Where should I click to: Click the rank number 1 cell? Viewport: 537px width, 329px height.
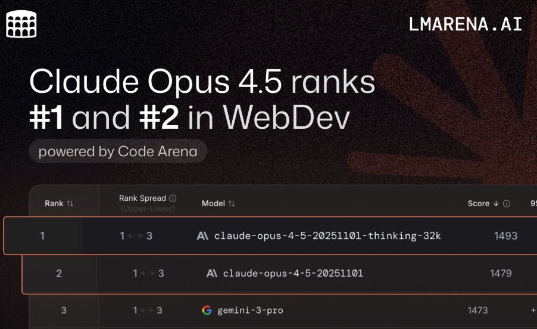click(x=42, y=236)
